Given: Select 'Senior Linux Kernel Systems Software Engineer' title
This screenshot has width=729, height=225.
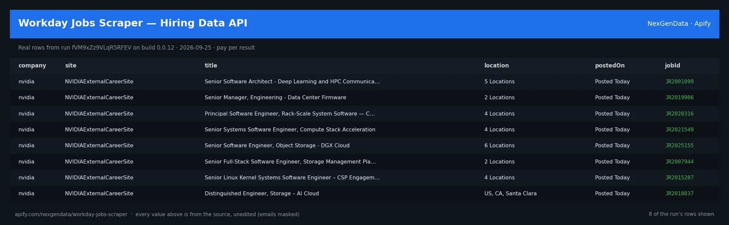Looking at the screenshot, I should click(292, 178).
